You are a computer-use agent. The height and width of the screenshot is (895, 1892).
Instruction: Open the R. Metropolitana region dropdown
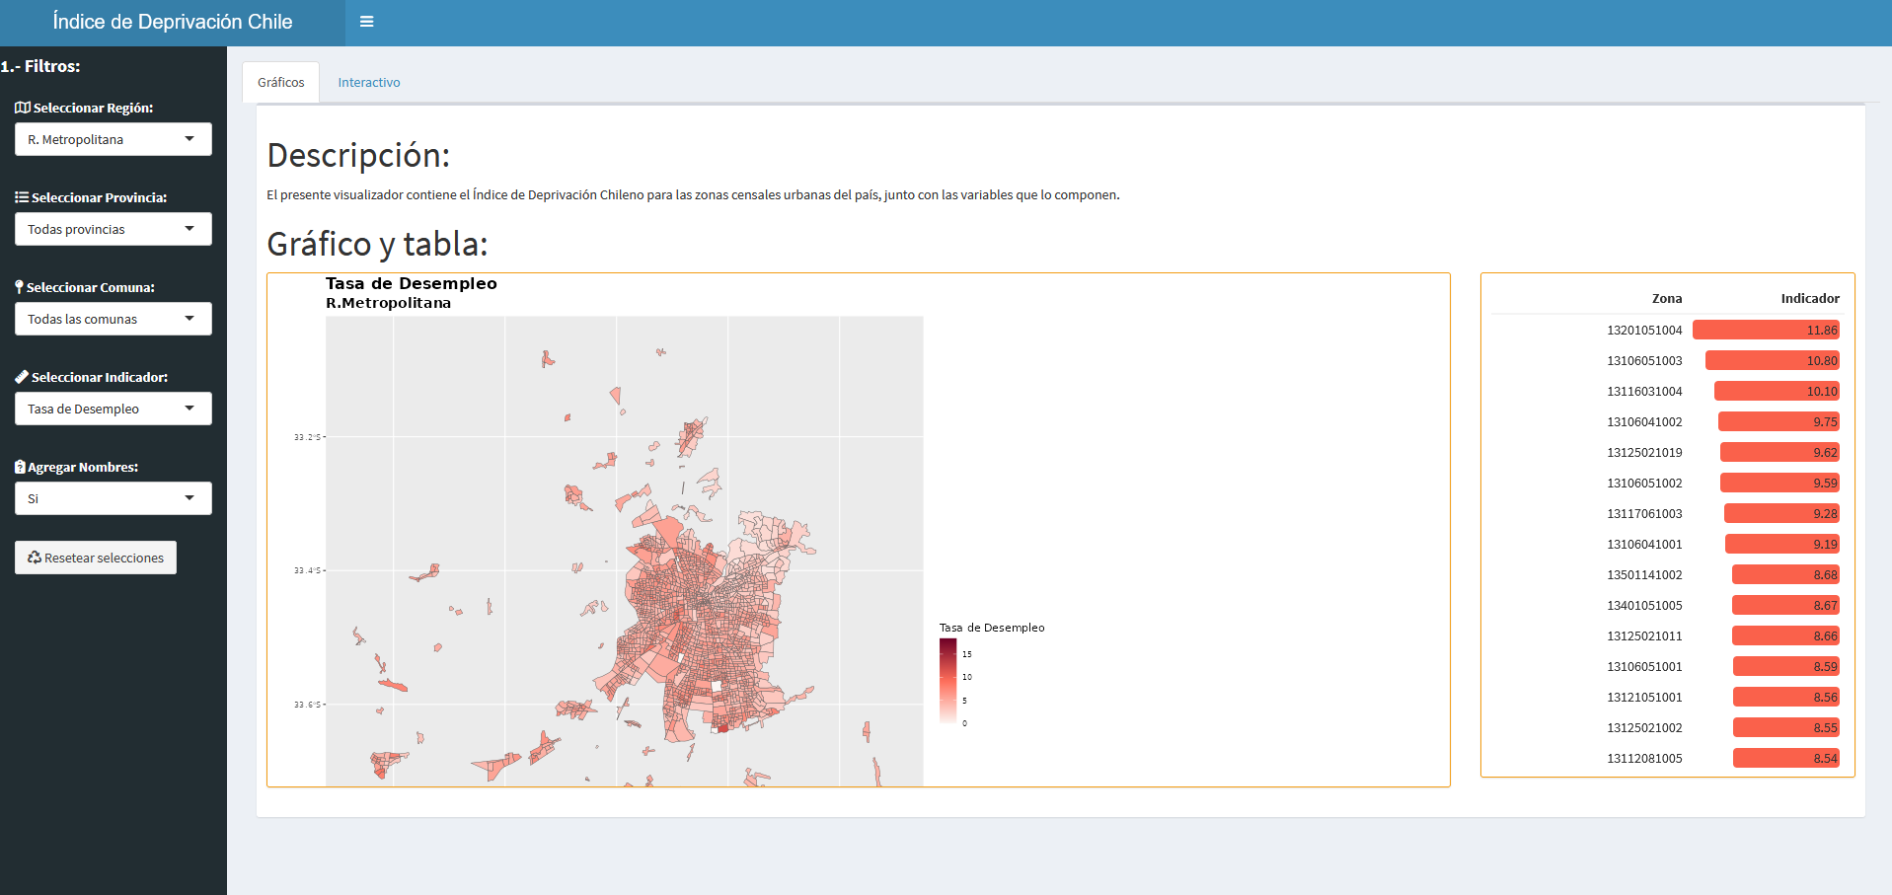(113, 139)
